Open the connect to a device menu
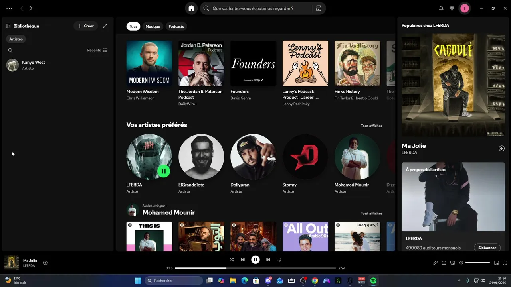Screen dimensions: 511x287 452,263
